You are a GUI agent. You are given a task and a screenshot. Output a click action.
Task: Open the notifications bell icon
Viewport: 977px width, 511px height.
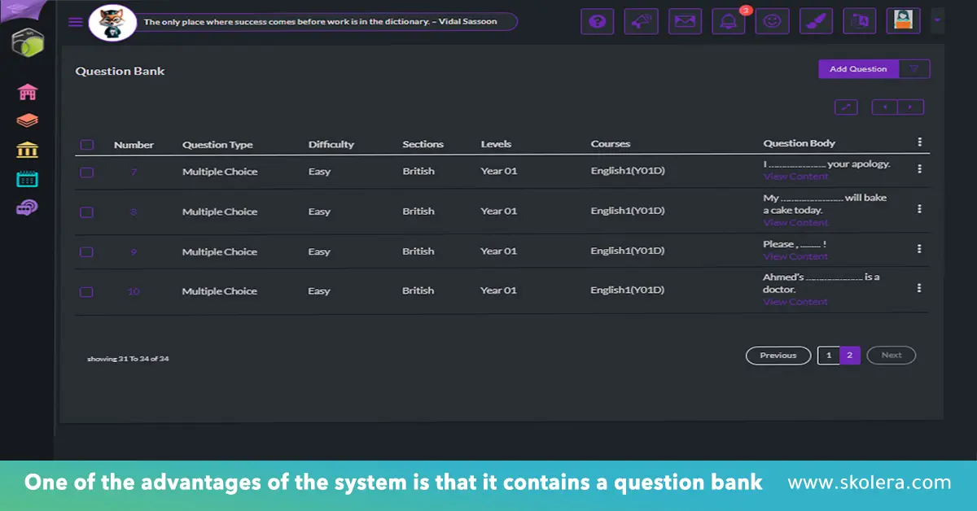[x=728, y=21]
